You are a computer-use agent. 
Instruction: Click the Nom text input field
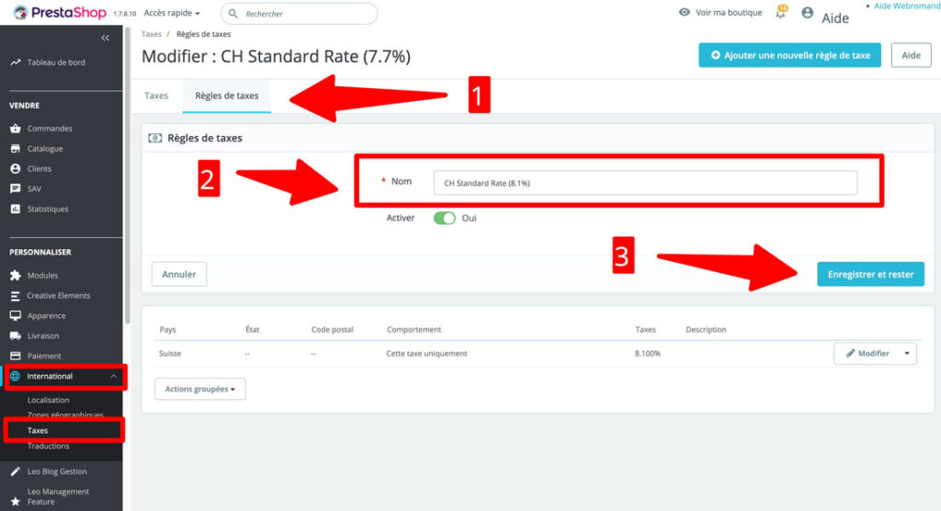[645, 183]
